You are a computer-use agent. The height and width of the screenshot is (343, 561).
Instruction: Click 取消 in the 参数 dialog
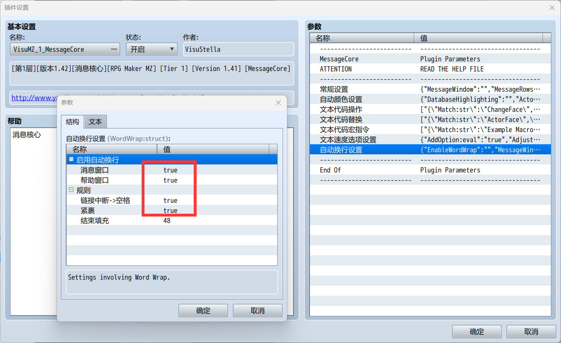(x=257, y=310)
